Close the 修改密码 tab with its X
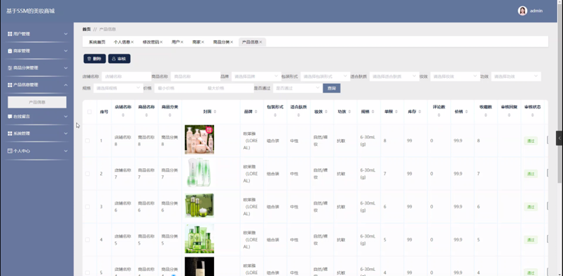 pyautogui.click(x=161, y=42)
